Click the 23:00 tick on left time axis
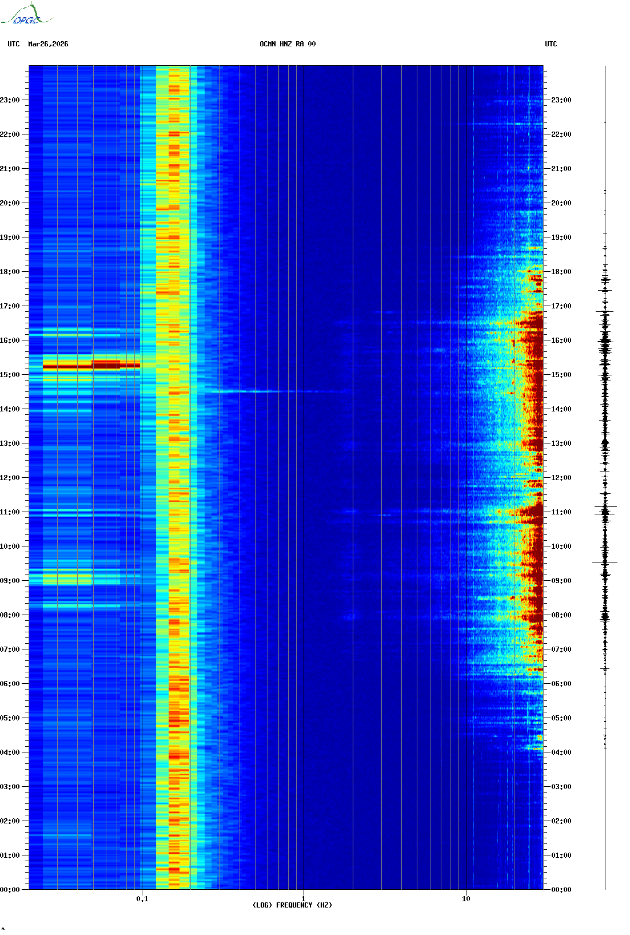This screenshot has width=630, height=935. tap(10, 100)
